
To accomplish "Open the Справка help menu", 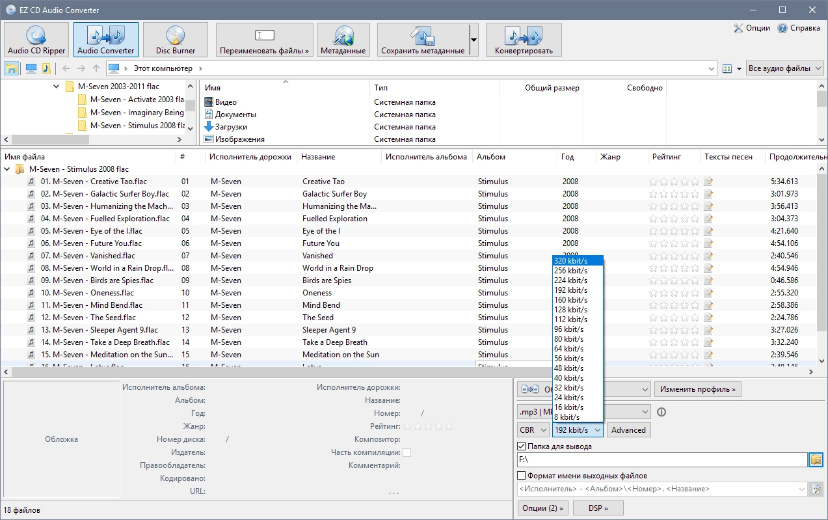I will coord(799,28).
